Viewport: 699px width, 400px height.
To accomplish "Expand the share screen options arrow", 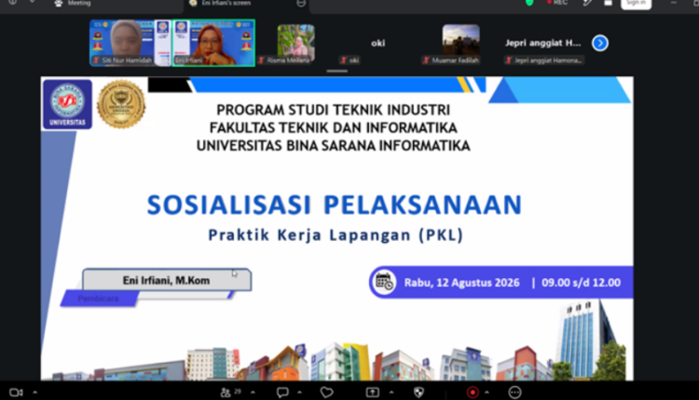I will pyautogui.click(x=391, y=393).
